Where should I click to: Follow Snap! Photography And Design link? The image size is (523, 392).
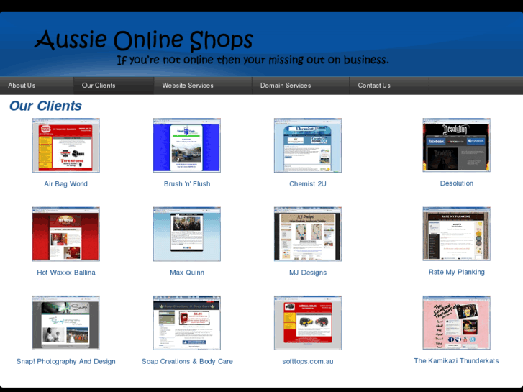tap(66, 361)
